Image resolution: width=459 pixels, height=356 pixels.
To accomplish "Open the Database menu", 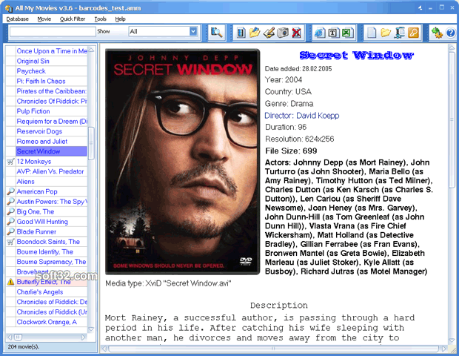I will click(x=18, y=19).
